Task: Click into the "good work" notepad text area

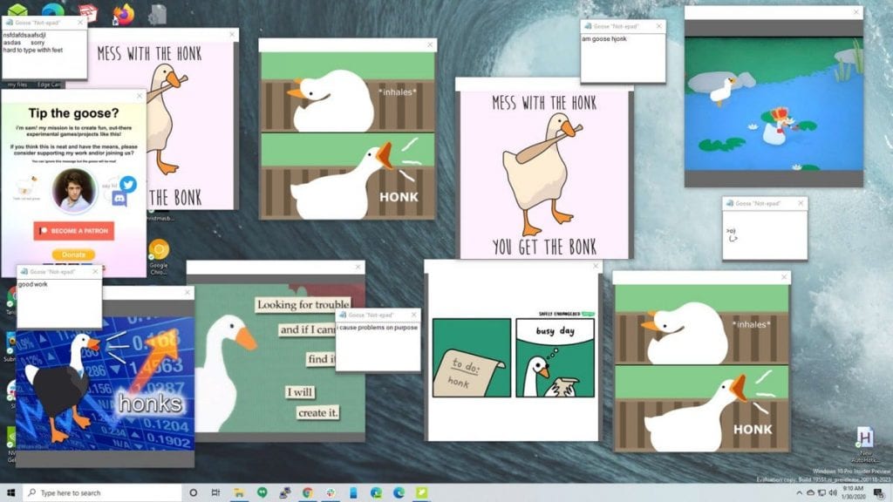Action: pyautogui.click(x=59, y=302)
